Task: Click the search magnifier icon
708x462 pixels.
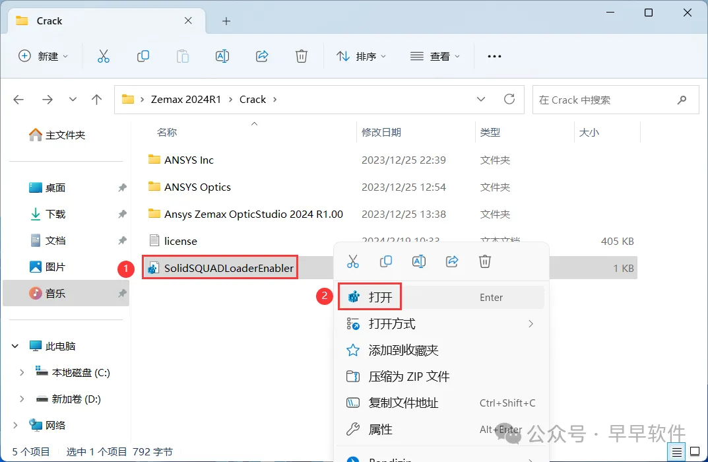Action: [682, 100]
